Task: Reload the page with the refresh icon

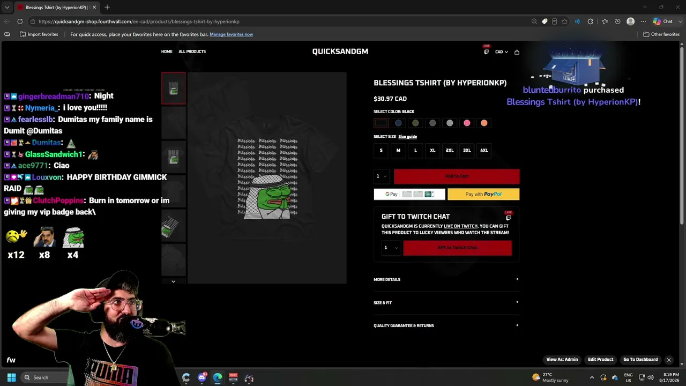Action: (20, 21)
